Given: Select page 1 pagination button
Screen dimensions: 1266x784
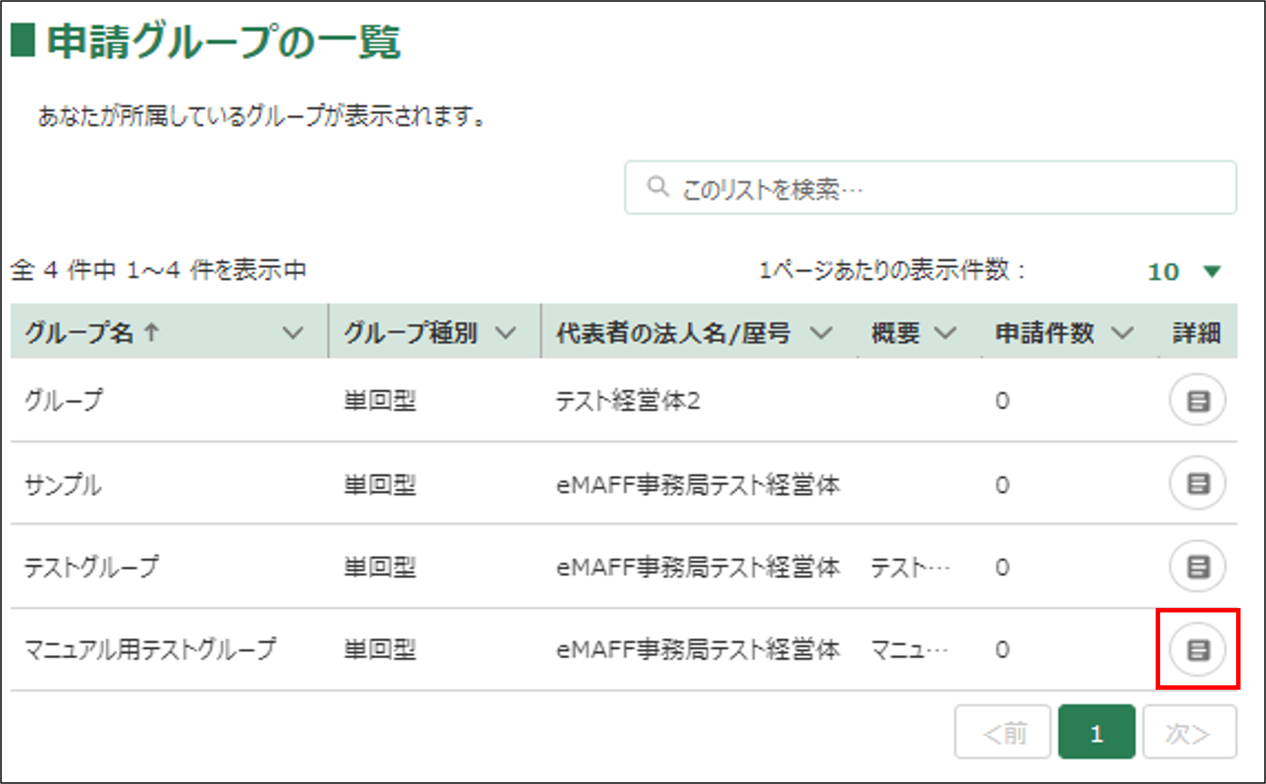Looking at the screenshot, I should (1097, 733).
